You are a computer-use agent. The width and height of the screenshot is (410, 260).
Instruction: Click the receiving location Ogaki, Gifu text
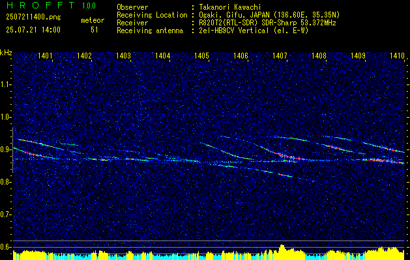269,15
